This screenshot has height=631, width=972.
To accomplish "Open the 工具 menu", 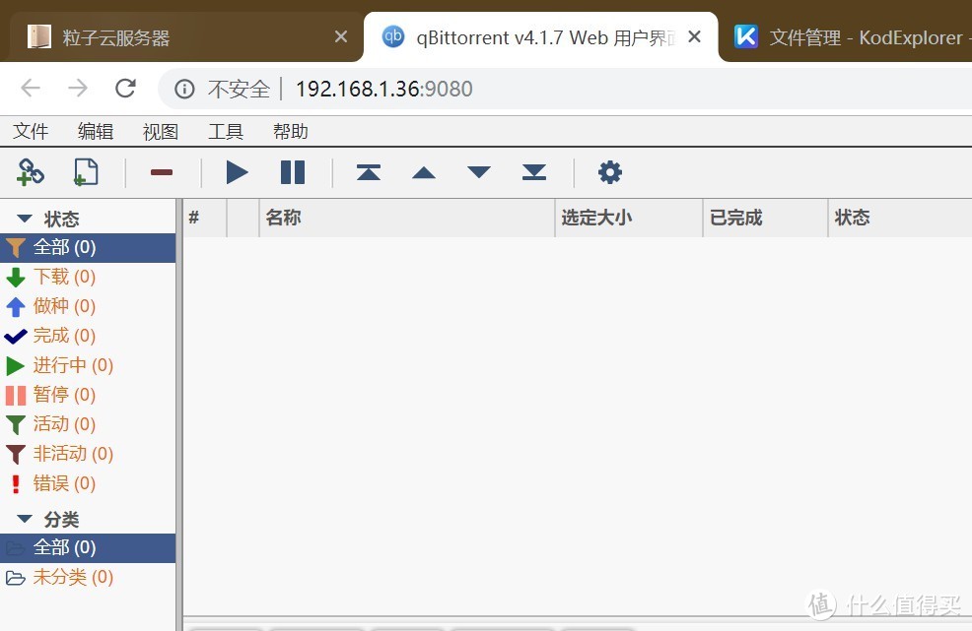I will (226, 131).
